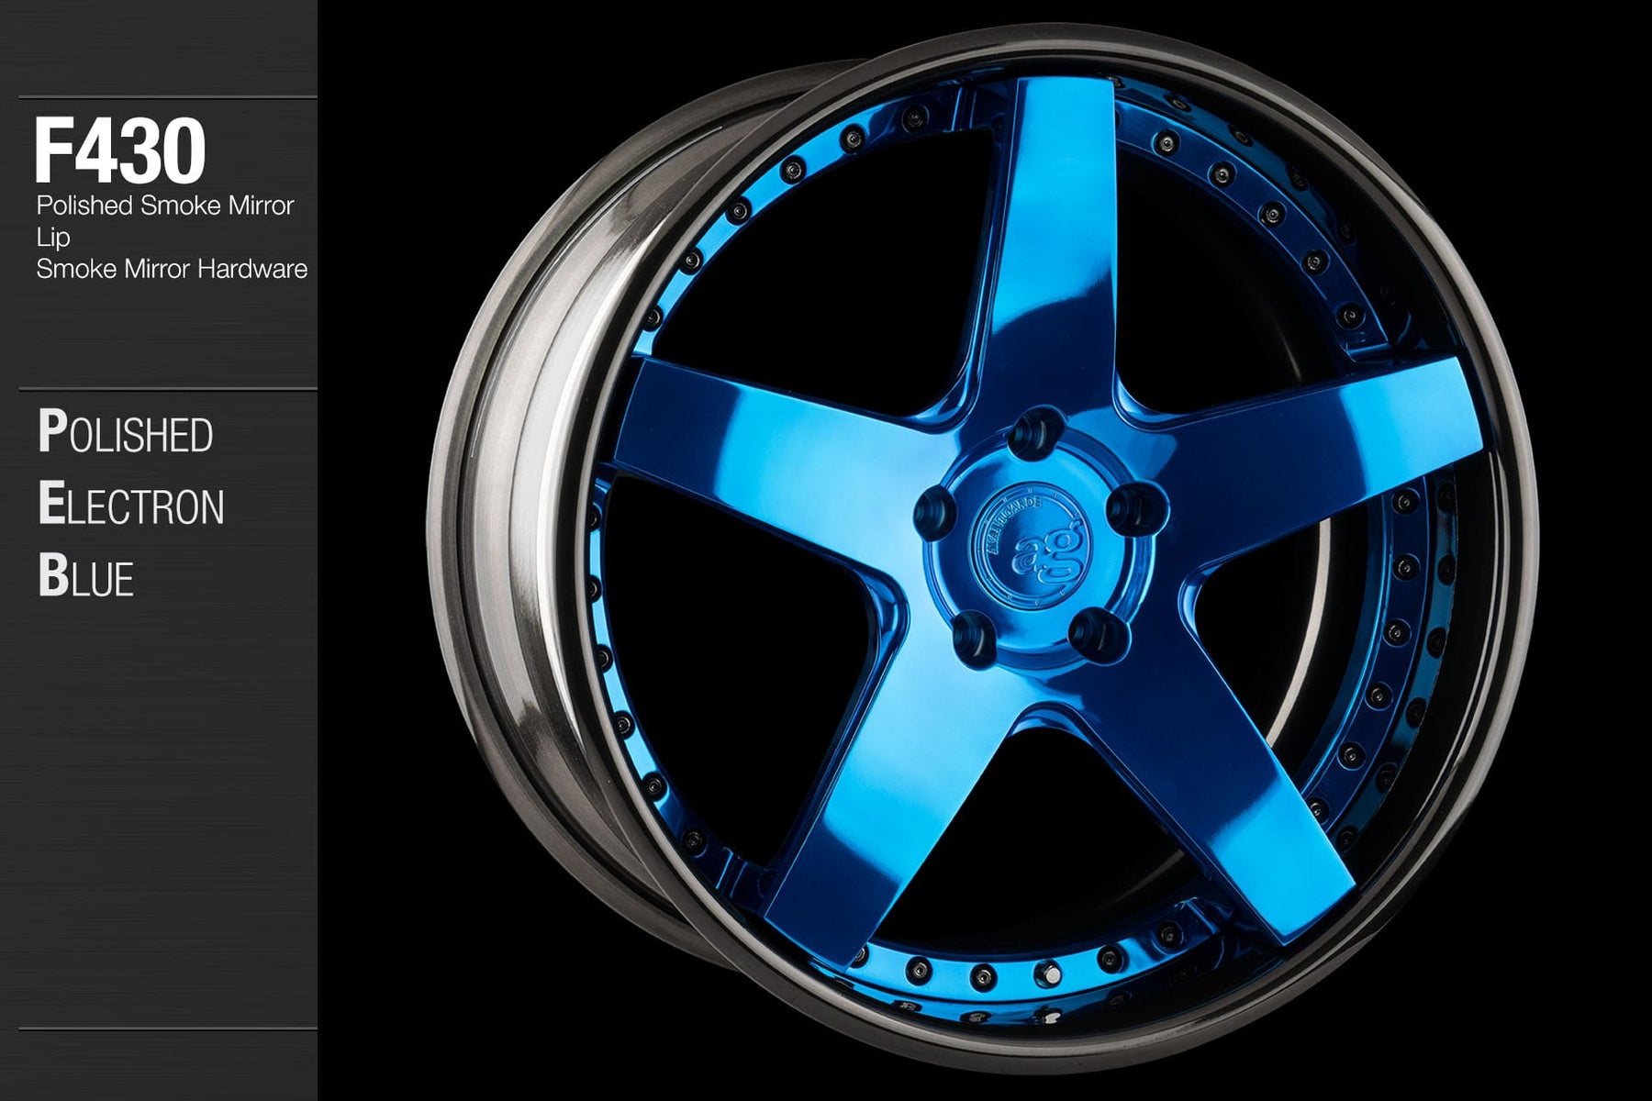
Task: Click the F430 model title
Action: (x=119, y=151)
